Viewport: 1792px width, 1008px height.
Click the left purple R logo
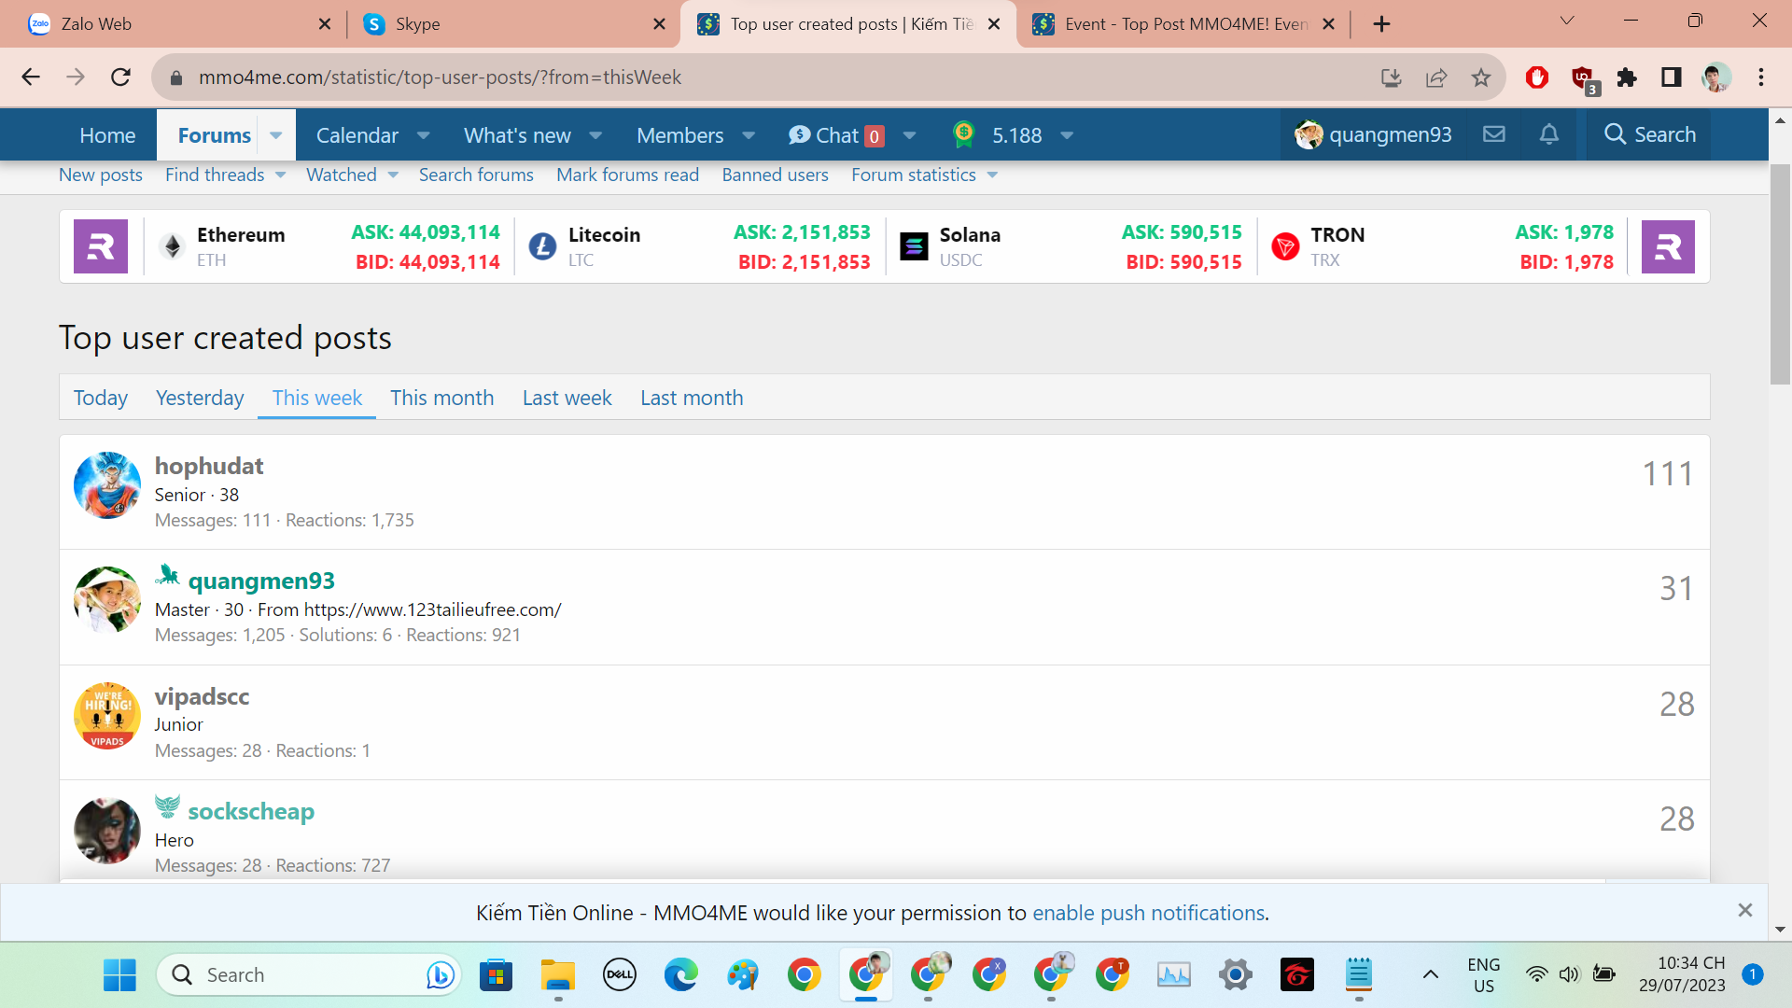[101, 246]
